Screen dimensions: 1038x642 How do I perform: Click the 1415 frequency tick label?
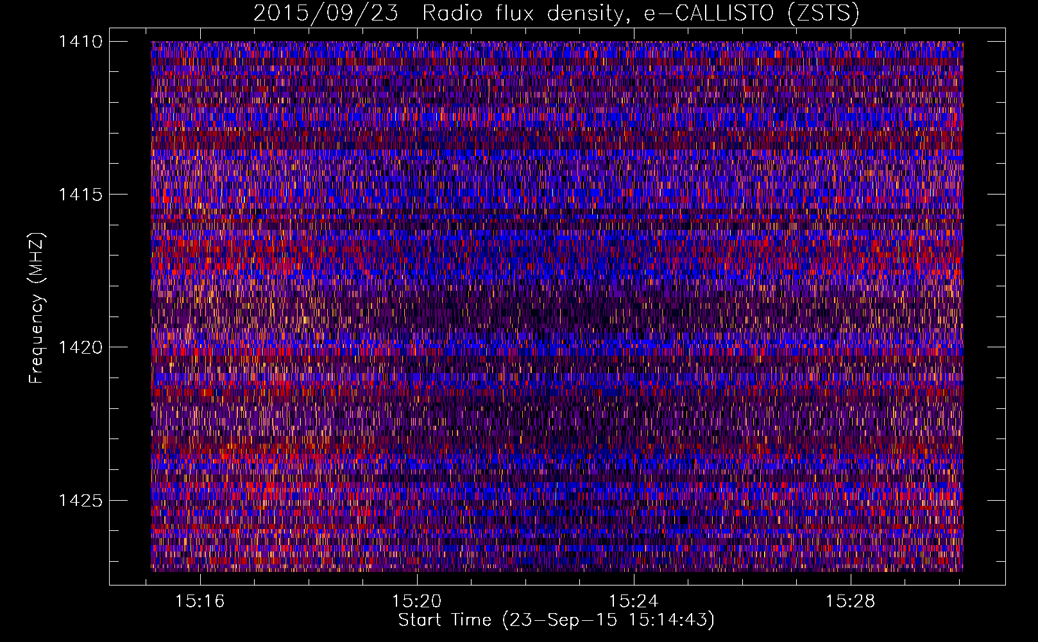pos(80,195)
